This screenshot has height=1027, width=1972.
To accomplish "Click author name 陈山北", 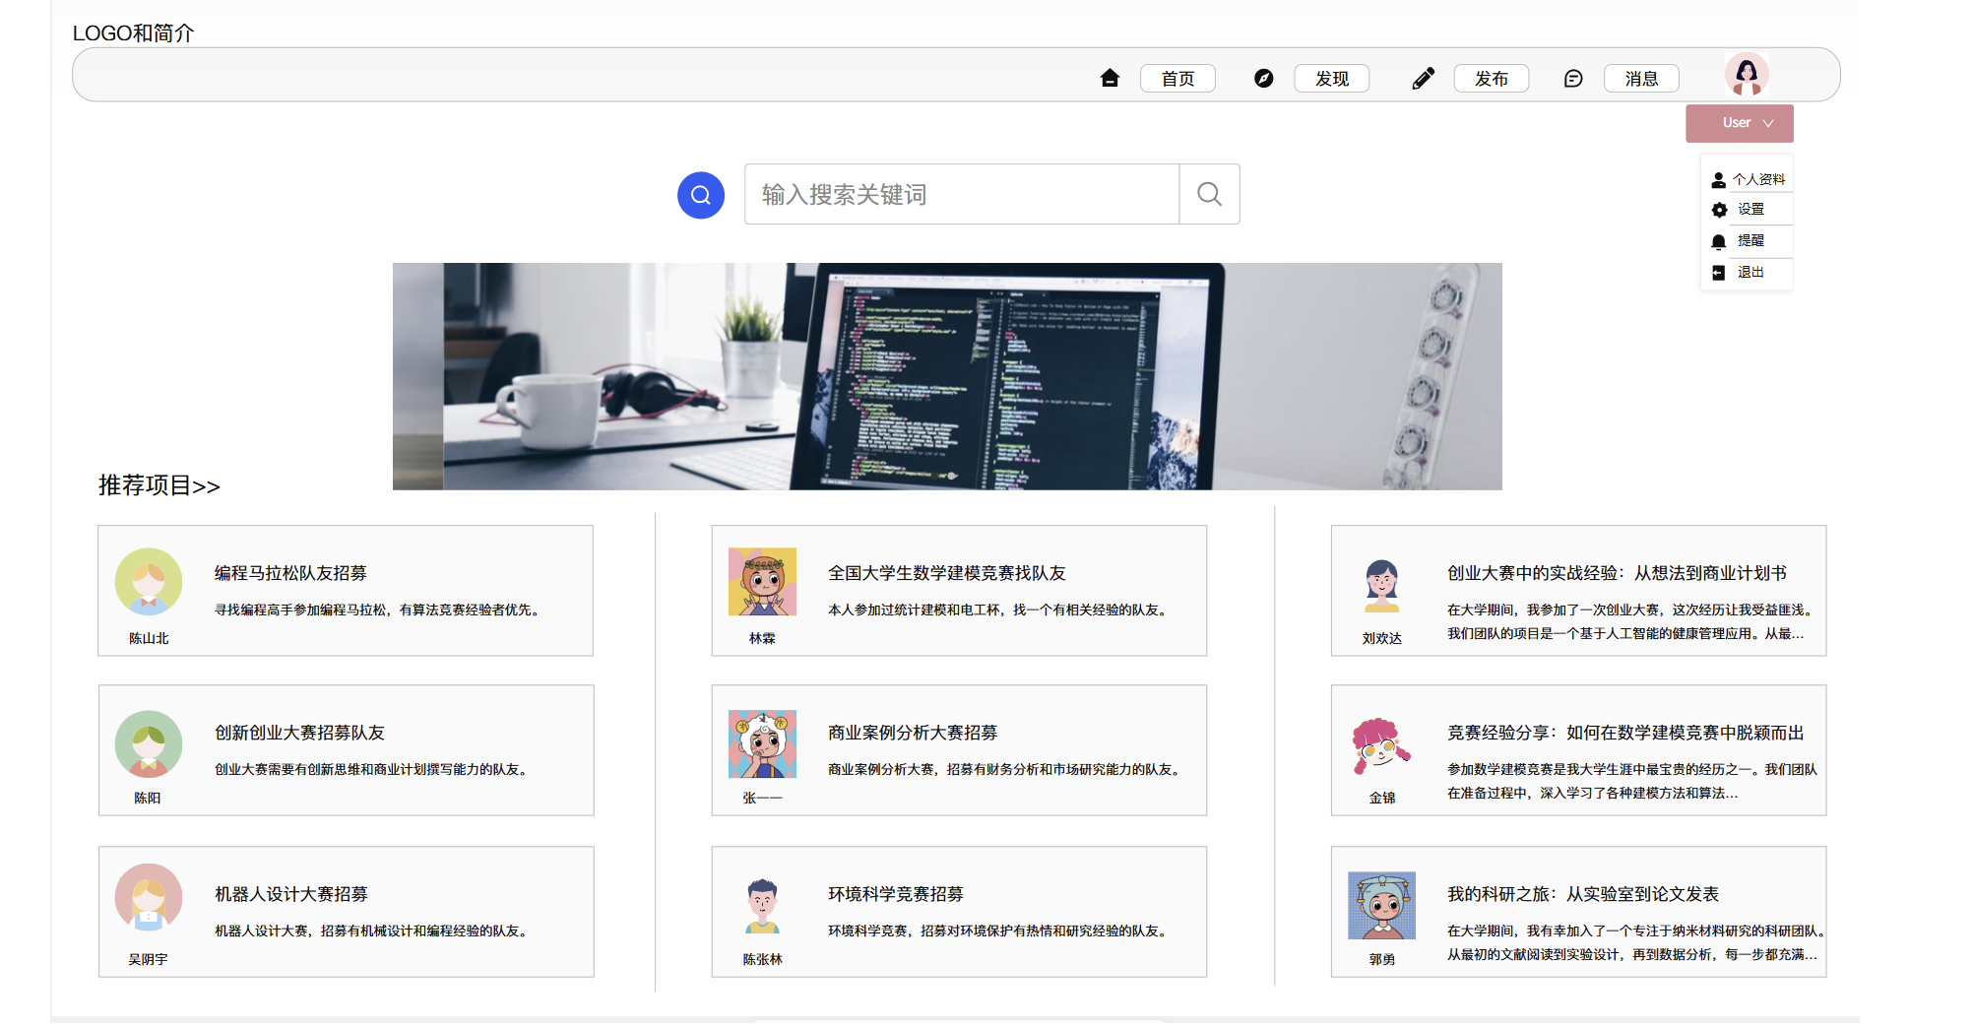I will [149, 639].
